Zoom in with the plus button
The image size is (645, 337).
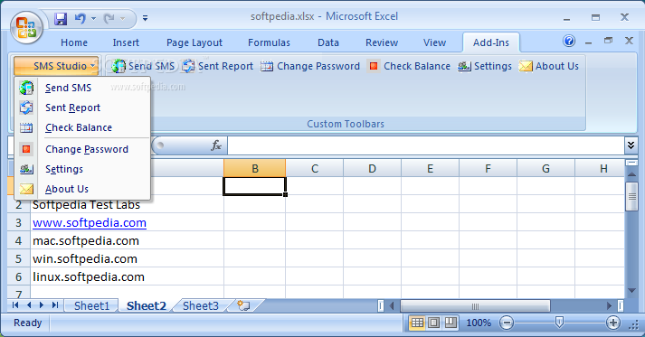(613, 323)
